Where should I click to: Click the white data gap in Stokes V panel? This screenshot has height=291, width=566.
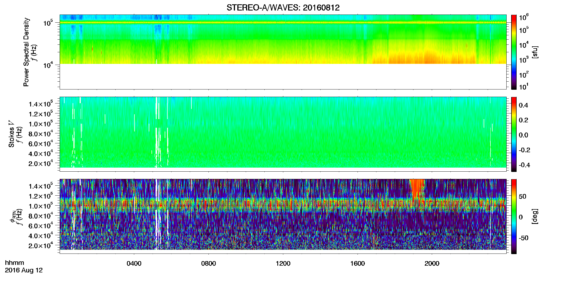pos(157,132)
